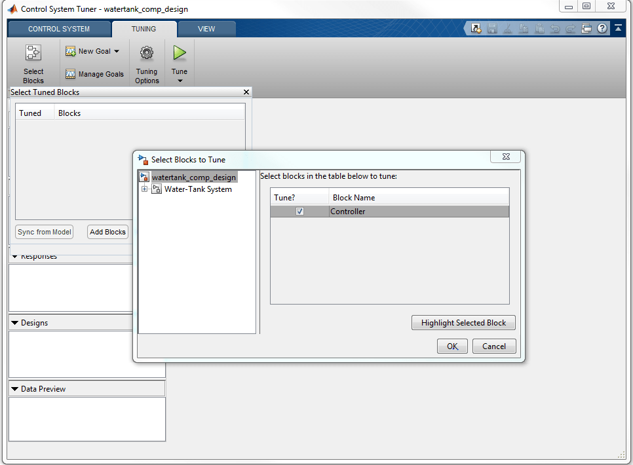Expand the Water-Tank System tree node
Image resolution: width=633 pixels, height=465 pixels.
pyautogui.click(x=144, y=189)
